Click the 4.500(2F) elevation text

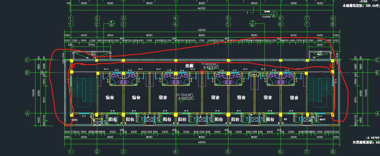point(186,98)
